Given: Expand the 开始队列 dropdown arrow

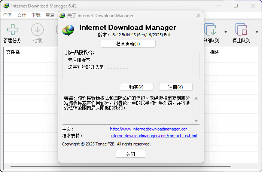Looking at the screenshot, I should point(226,32).
